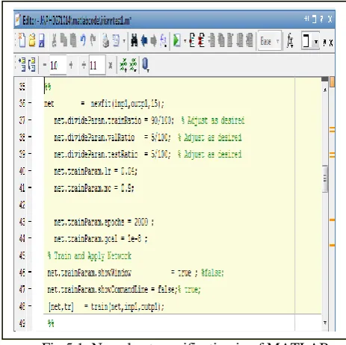Click the net.trainParam.lr line
The width and height of the screenshot is (346, 345).
[x=96, y=171]
